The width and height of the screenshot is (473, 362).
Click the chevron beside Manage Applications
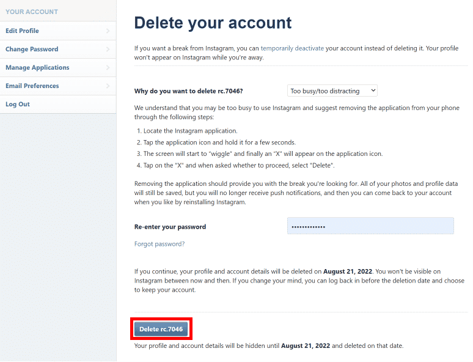tap(108, 68)
